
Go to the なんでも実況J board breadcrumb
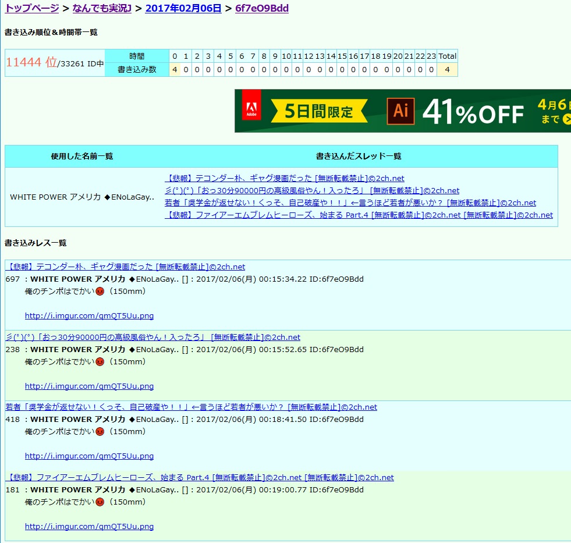tap(102, 8)
